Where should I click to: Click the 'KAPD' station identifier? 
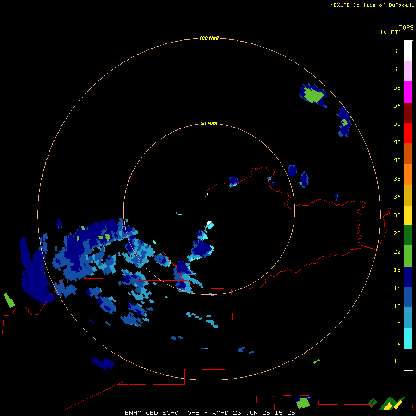pyautogui.click(x=220, y=413)
